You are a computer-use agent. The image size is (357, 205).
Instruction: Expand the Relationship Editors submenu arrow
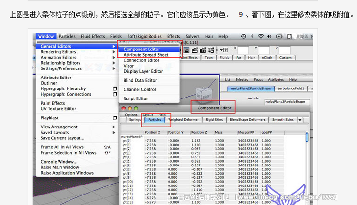(114, 63)
